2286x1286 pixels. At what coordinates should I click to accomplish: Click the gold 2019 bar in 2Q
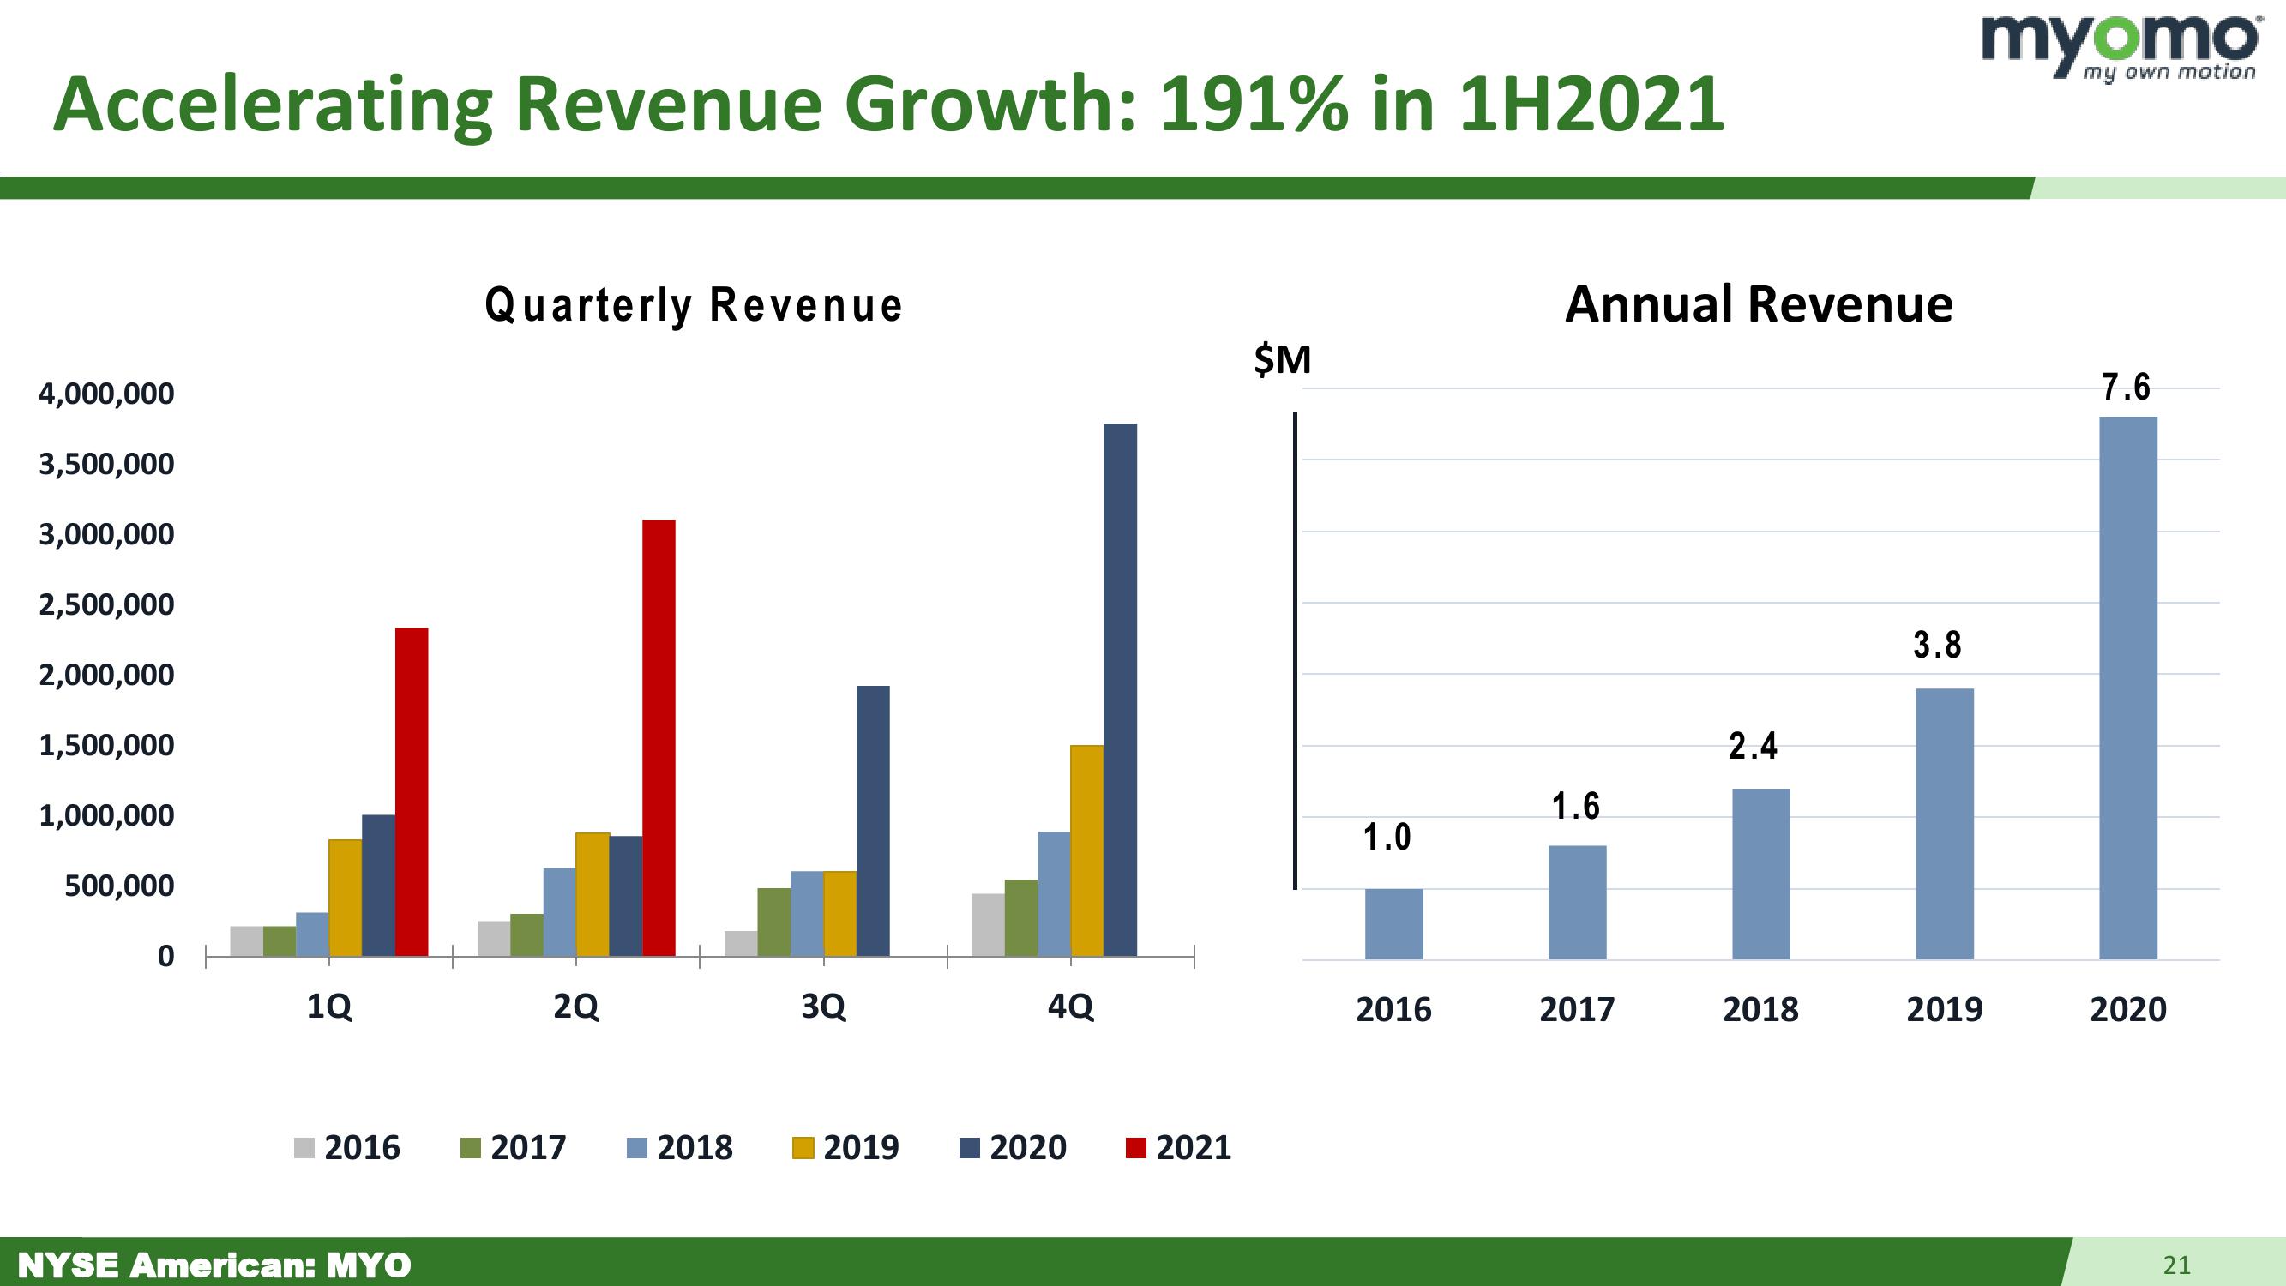(x=593, y=893)
